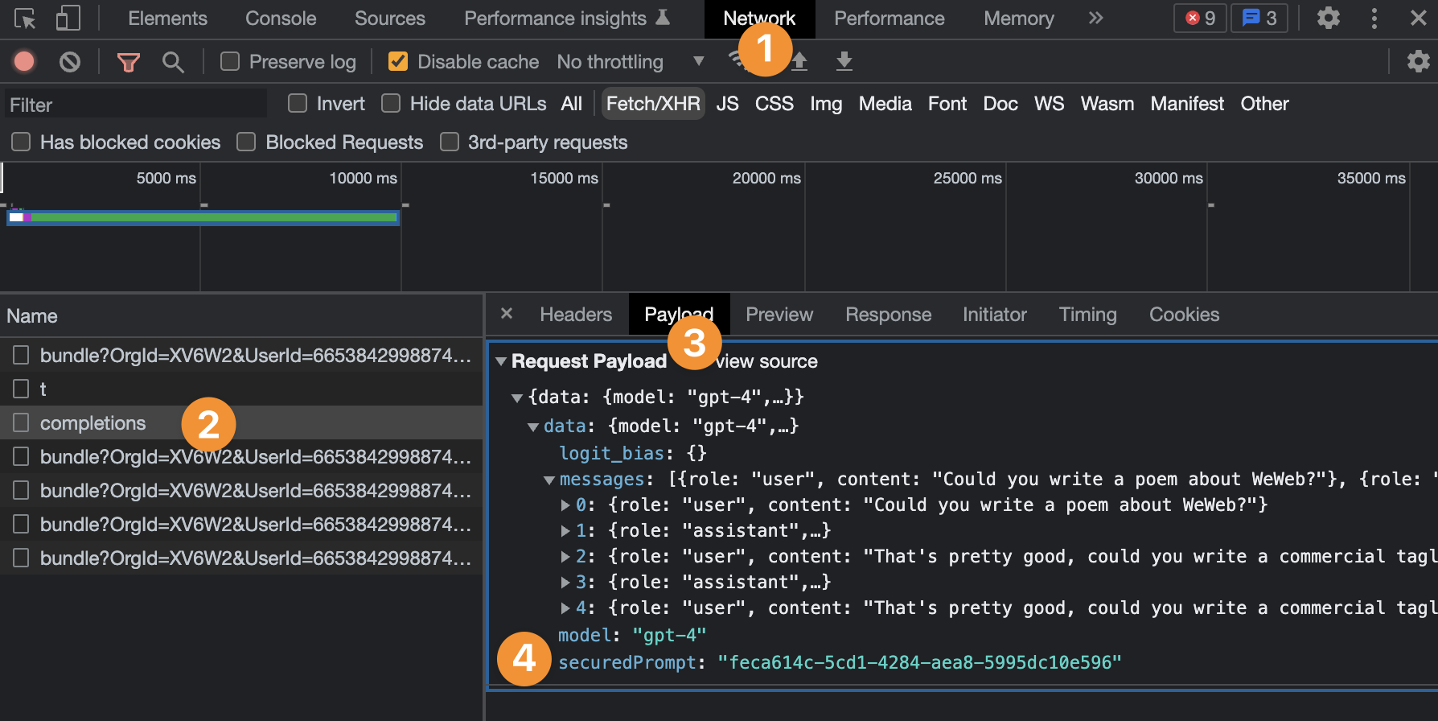This screenshot has height=721, width=1438.
Task: Switch to the Console tab
Action: tap(281, 19)
